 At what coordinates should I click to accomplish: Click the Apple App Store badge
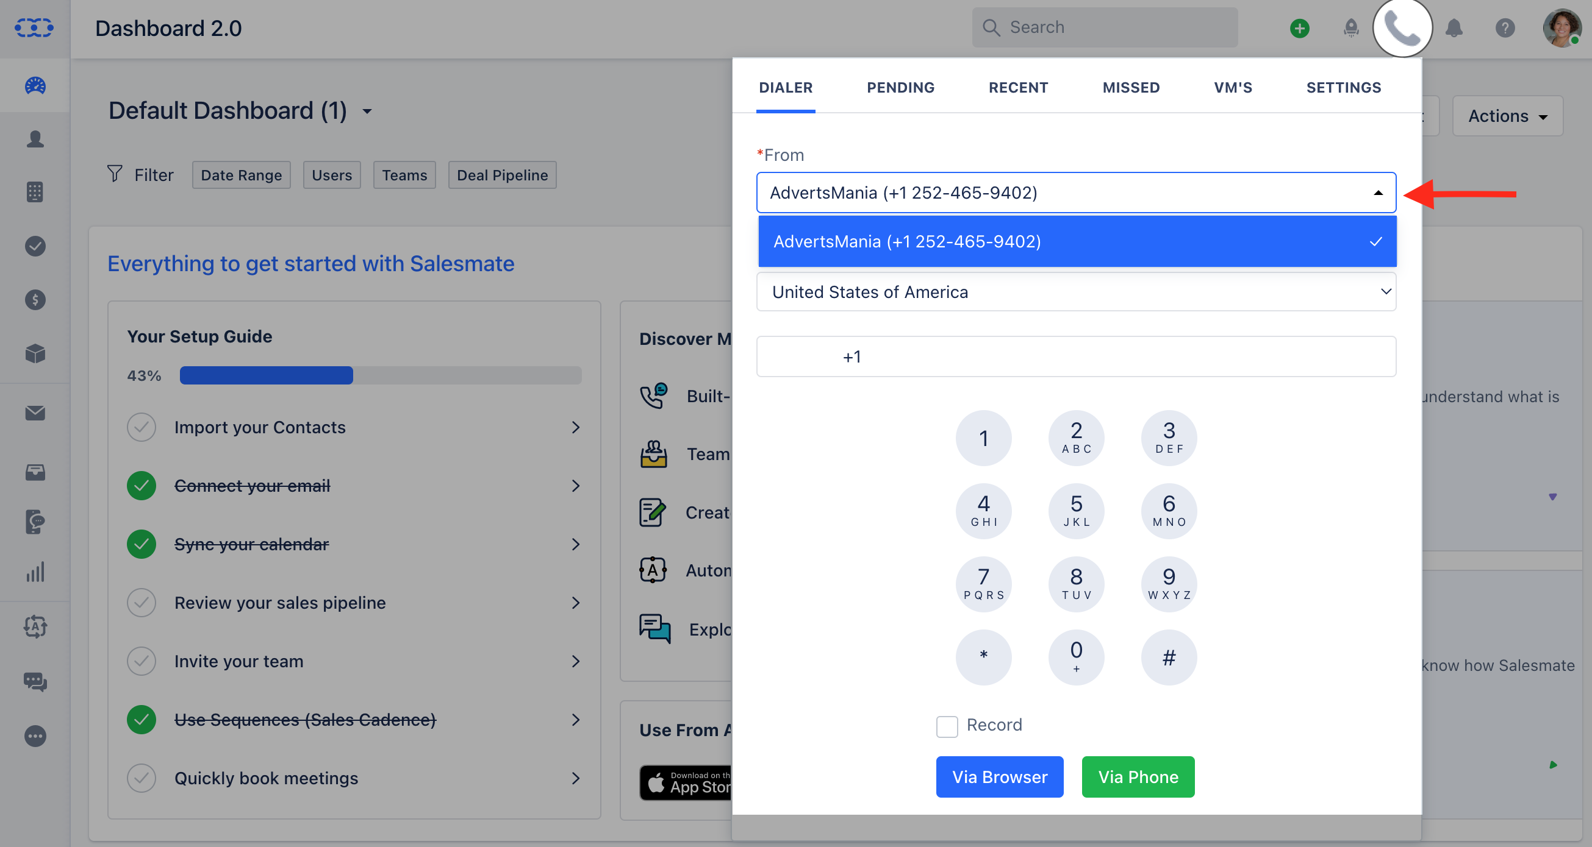[x=686, y=782]
